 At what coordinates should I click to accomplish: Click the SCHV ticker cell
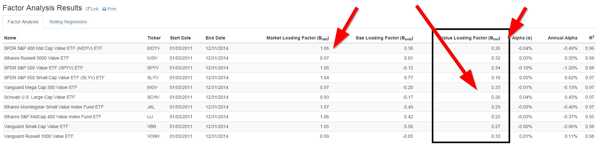(153, 97)
